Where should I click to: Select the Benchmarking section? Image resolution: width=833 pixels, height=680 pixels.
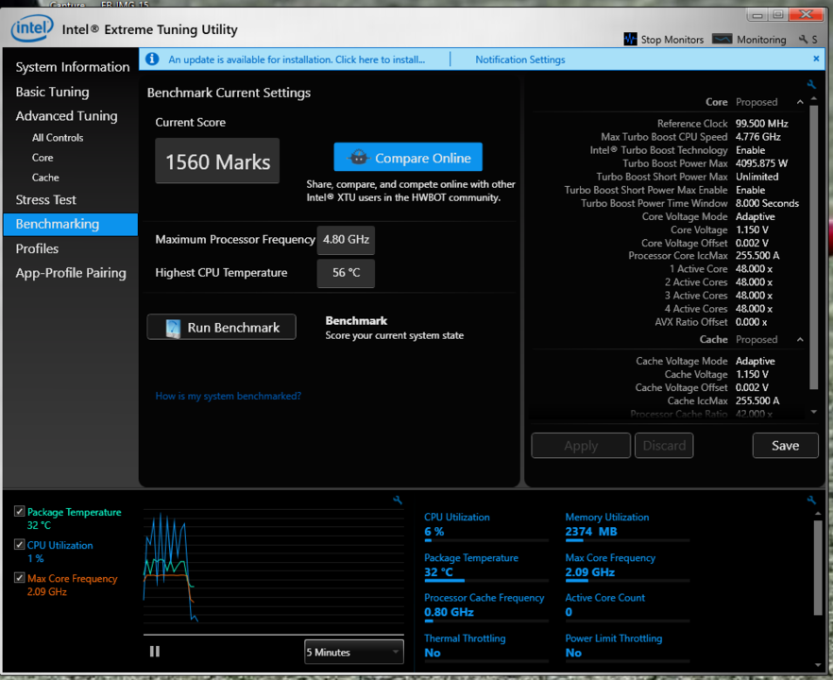coord(70,224)
